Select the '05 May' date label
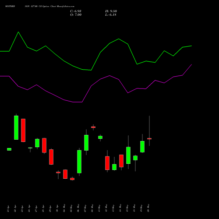This screenshot has height=219, width=219. point(71,208)
